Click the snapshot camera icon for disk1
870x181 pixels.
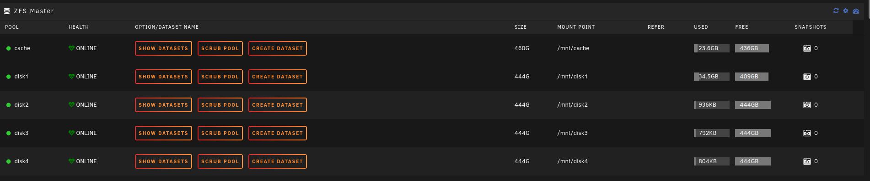pos(807,77)
